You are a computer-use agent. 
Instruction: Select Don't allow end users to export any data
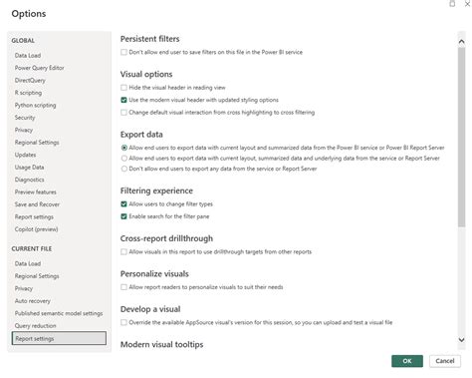[x=124, y=169]
